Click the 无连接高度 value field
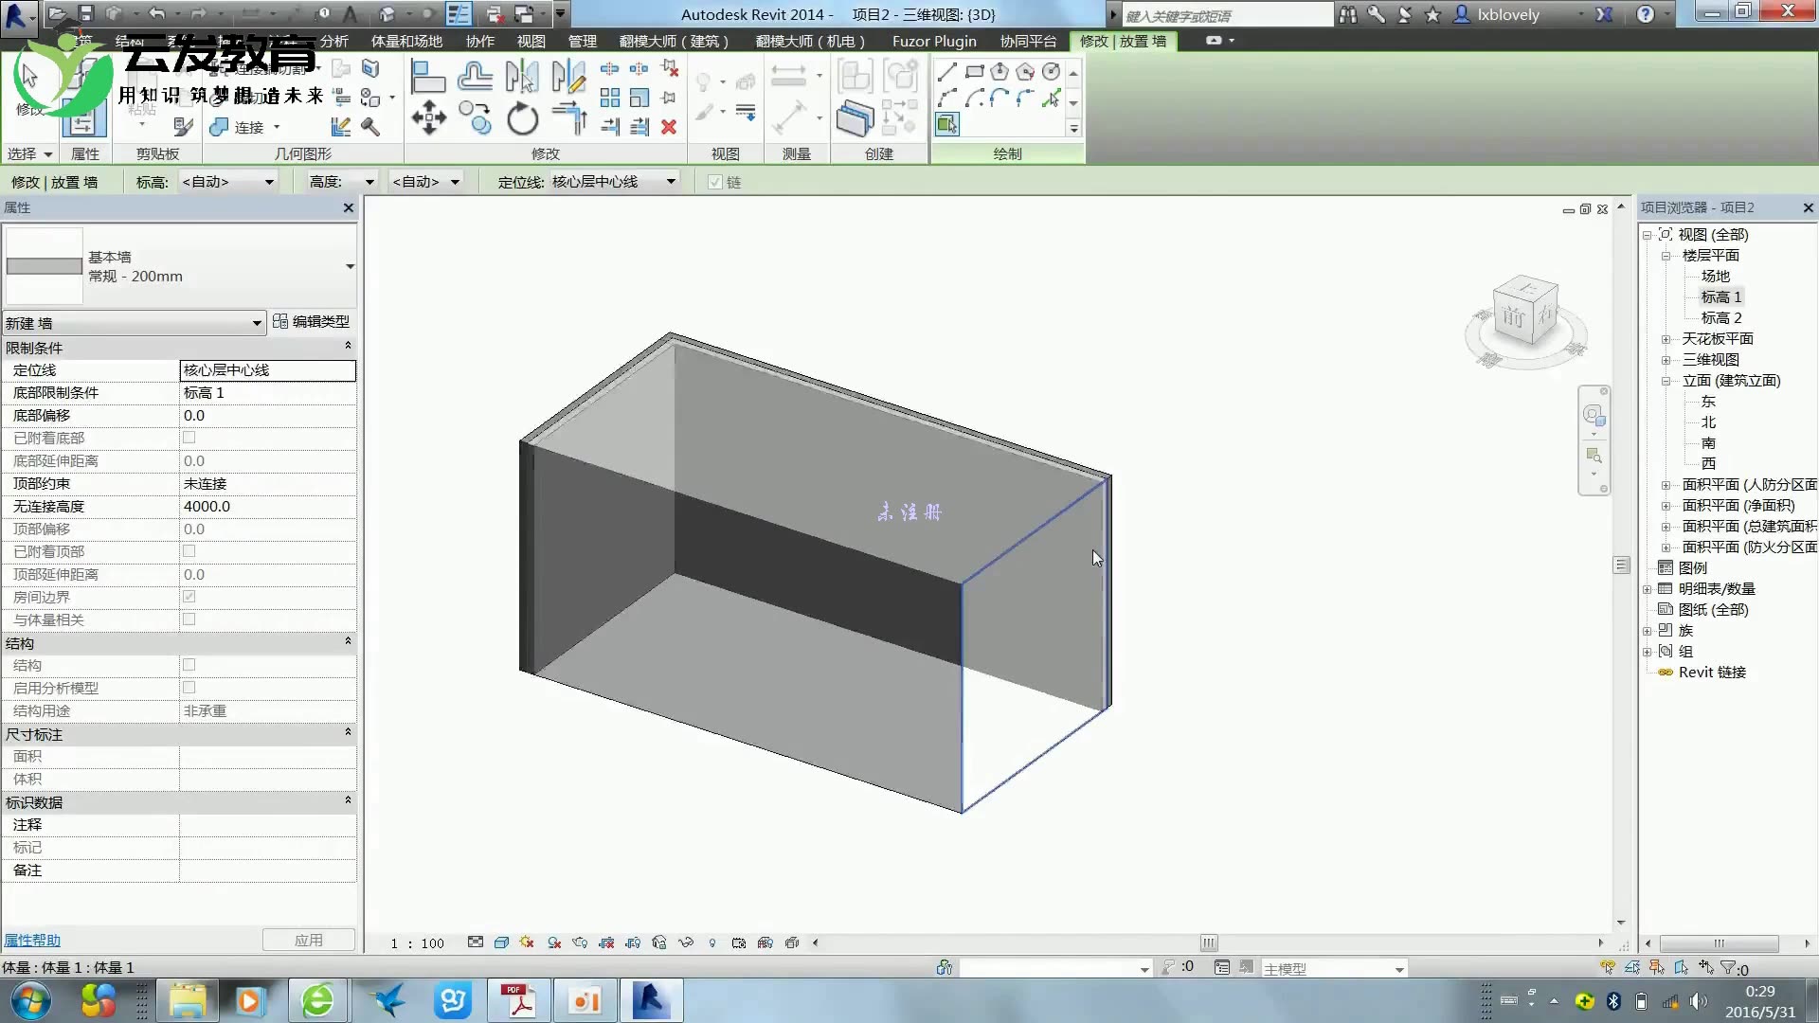Viewport: 1819px width, 1023px height. [267, 507]
